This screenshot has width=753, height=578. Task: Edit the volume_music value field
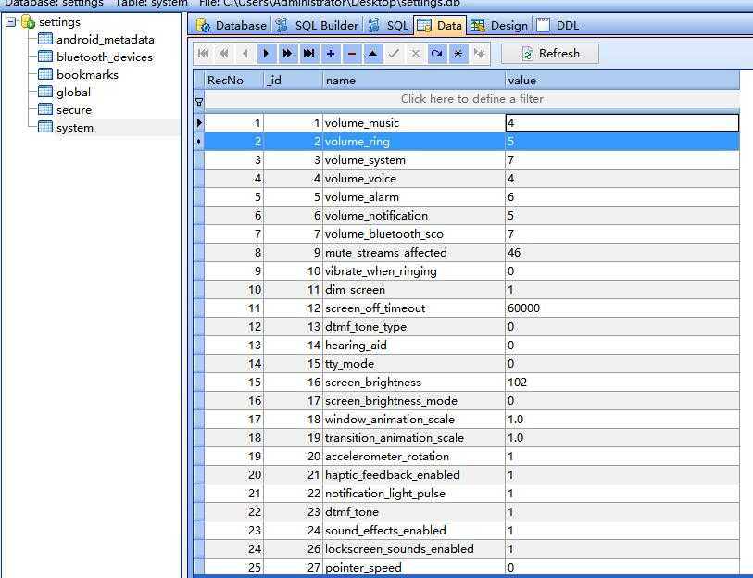coord(622,122)
